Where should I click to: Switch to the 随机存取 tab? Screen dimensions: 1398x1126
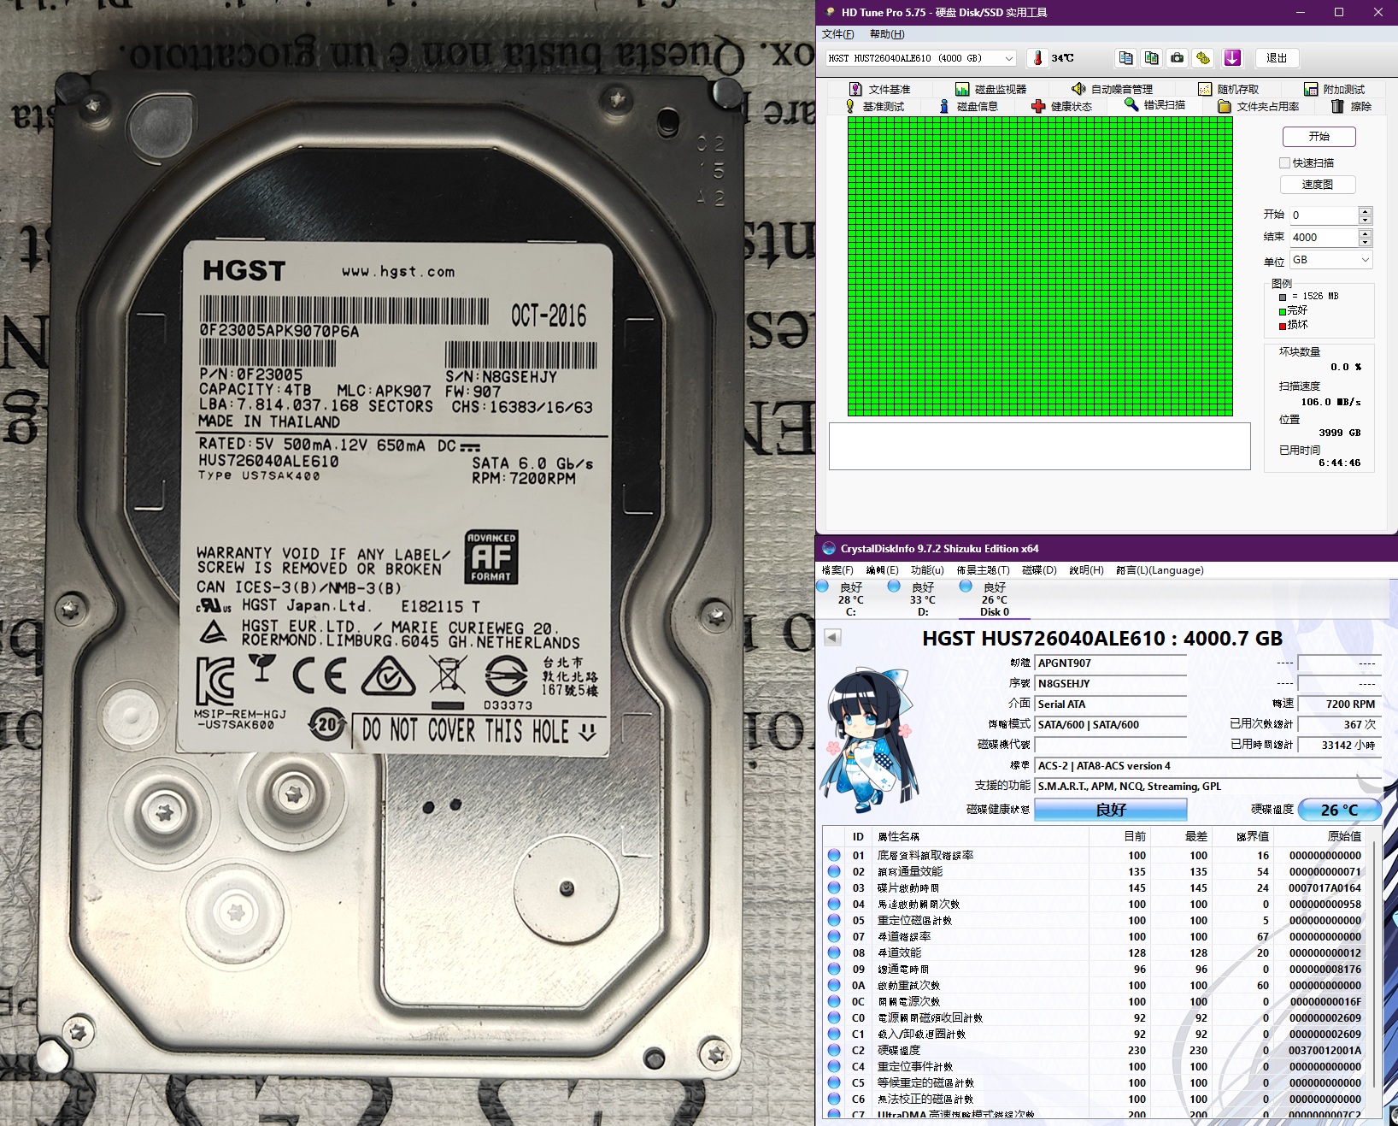click(1229, 89)
